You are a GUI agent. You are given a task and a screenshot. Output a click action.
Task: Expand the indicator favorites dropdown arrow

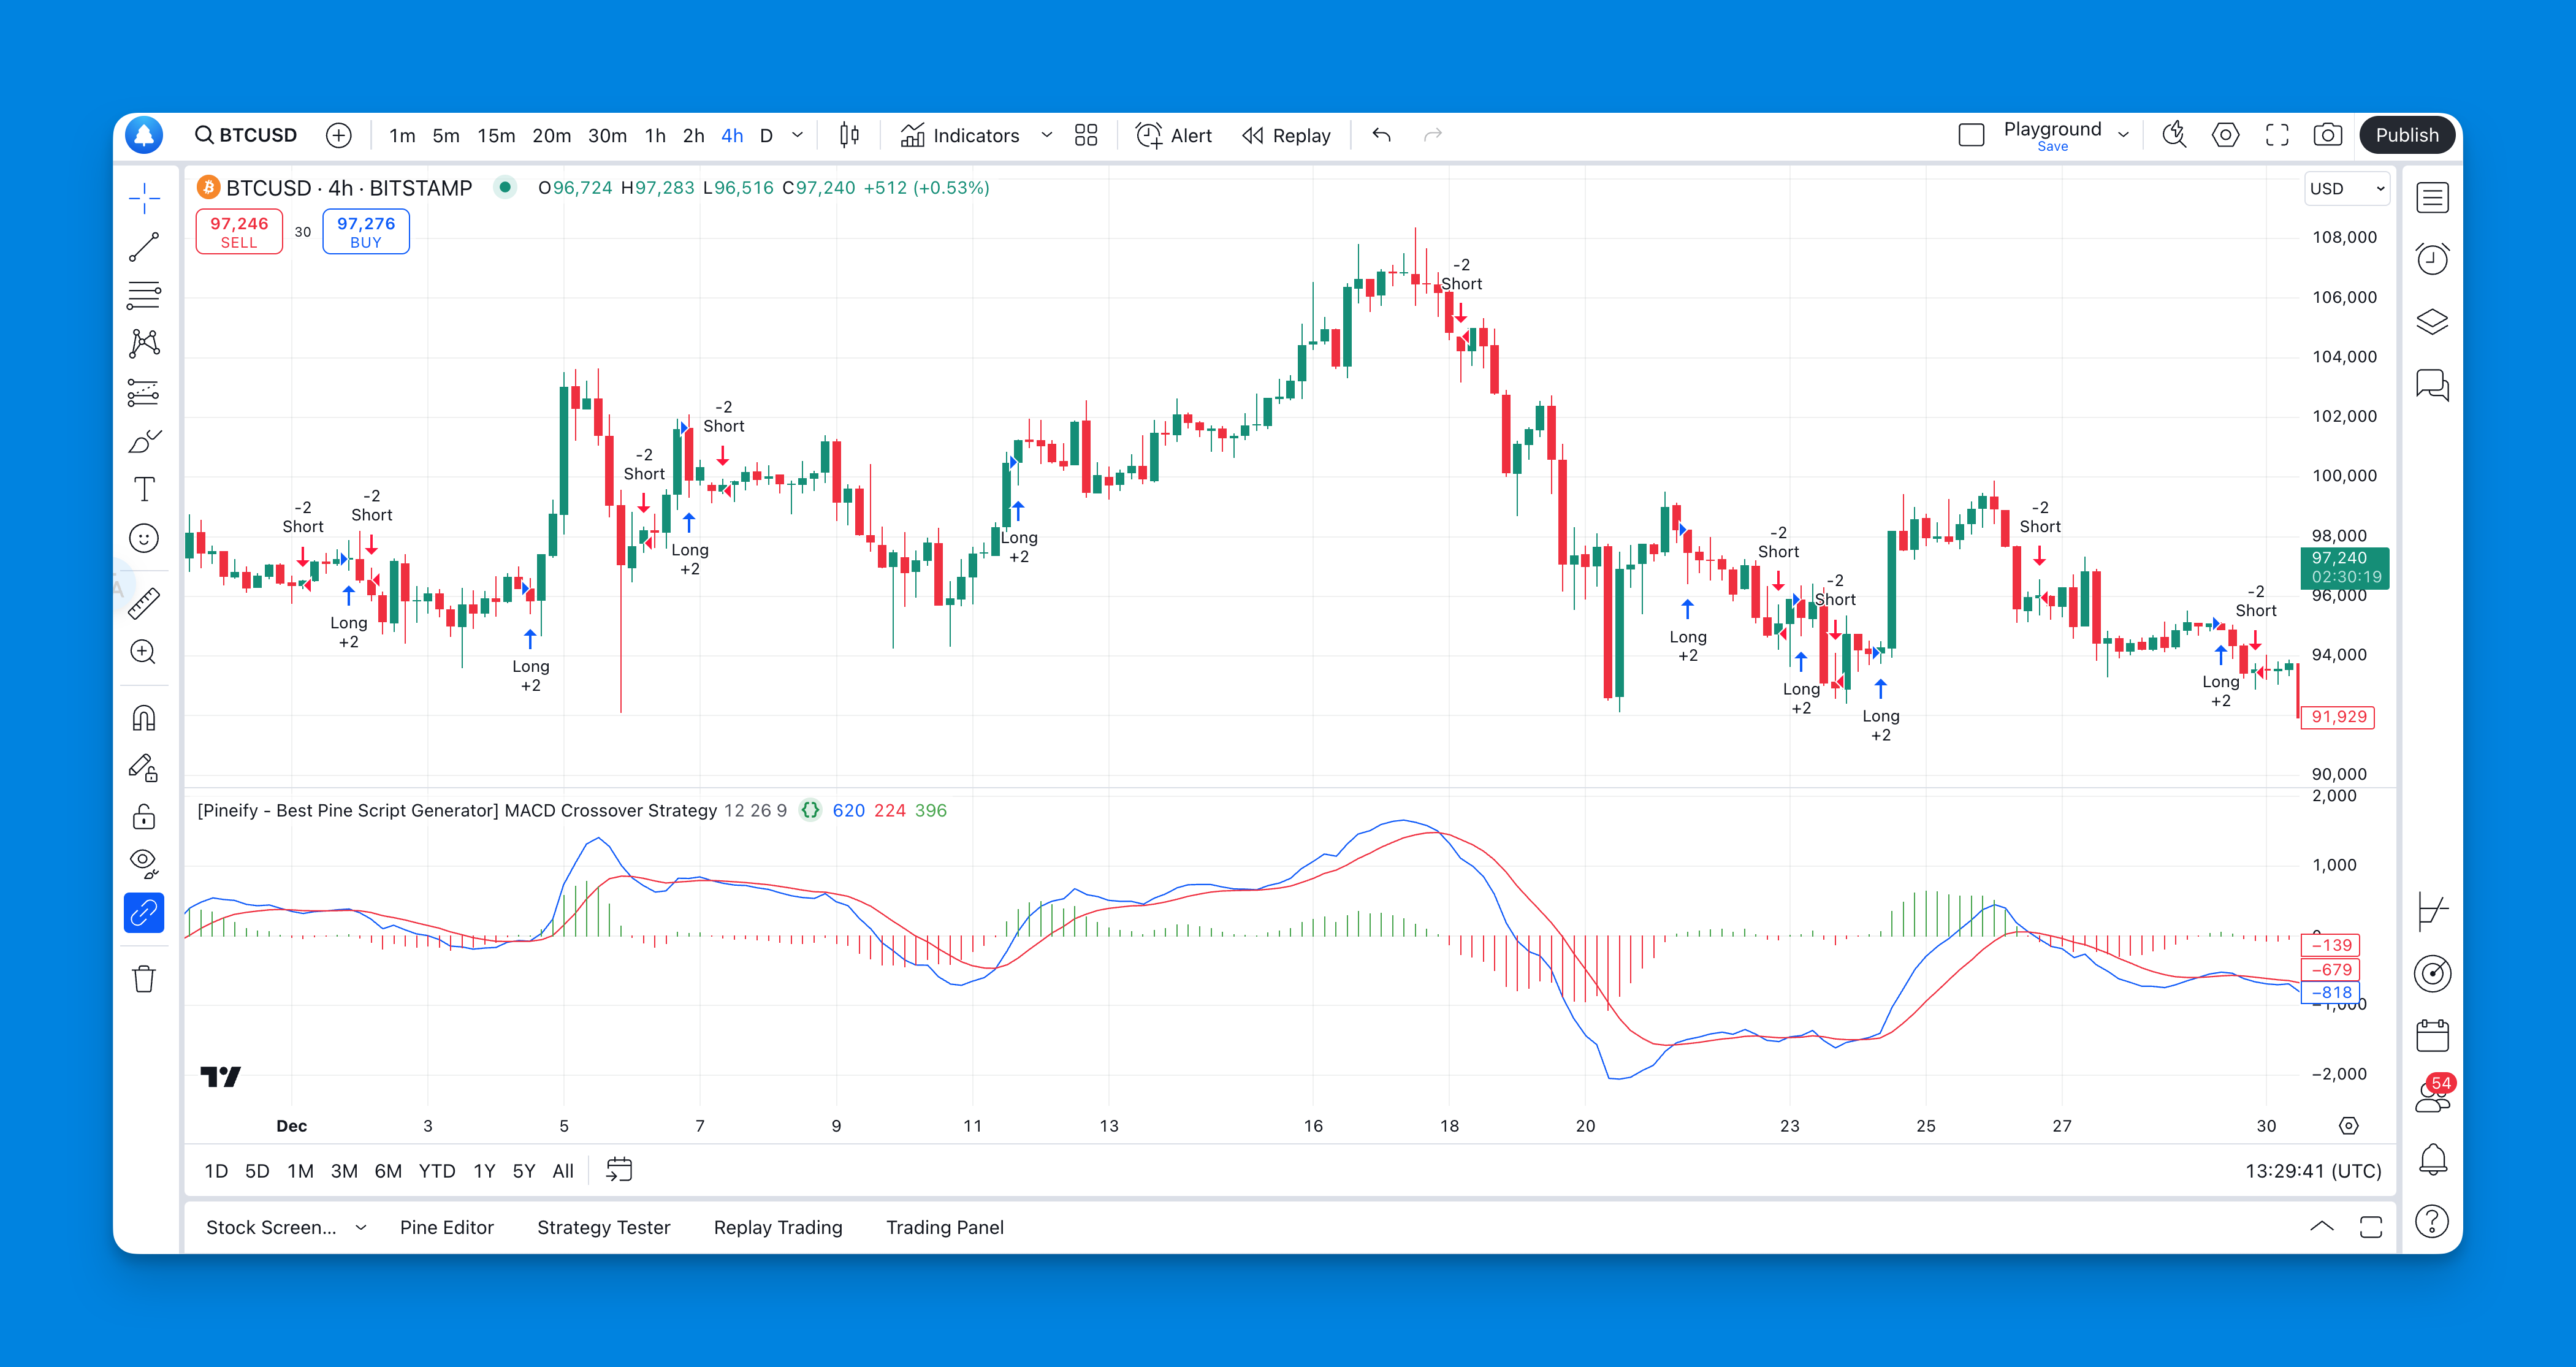coord(1046,135)
